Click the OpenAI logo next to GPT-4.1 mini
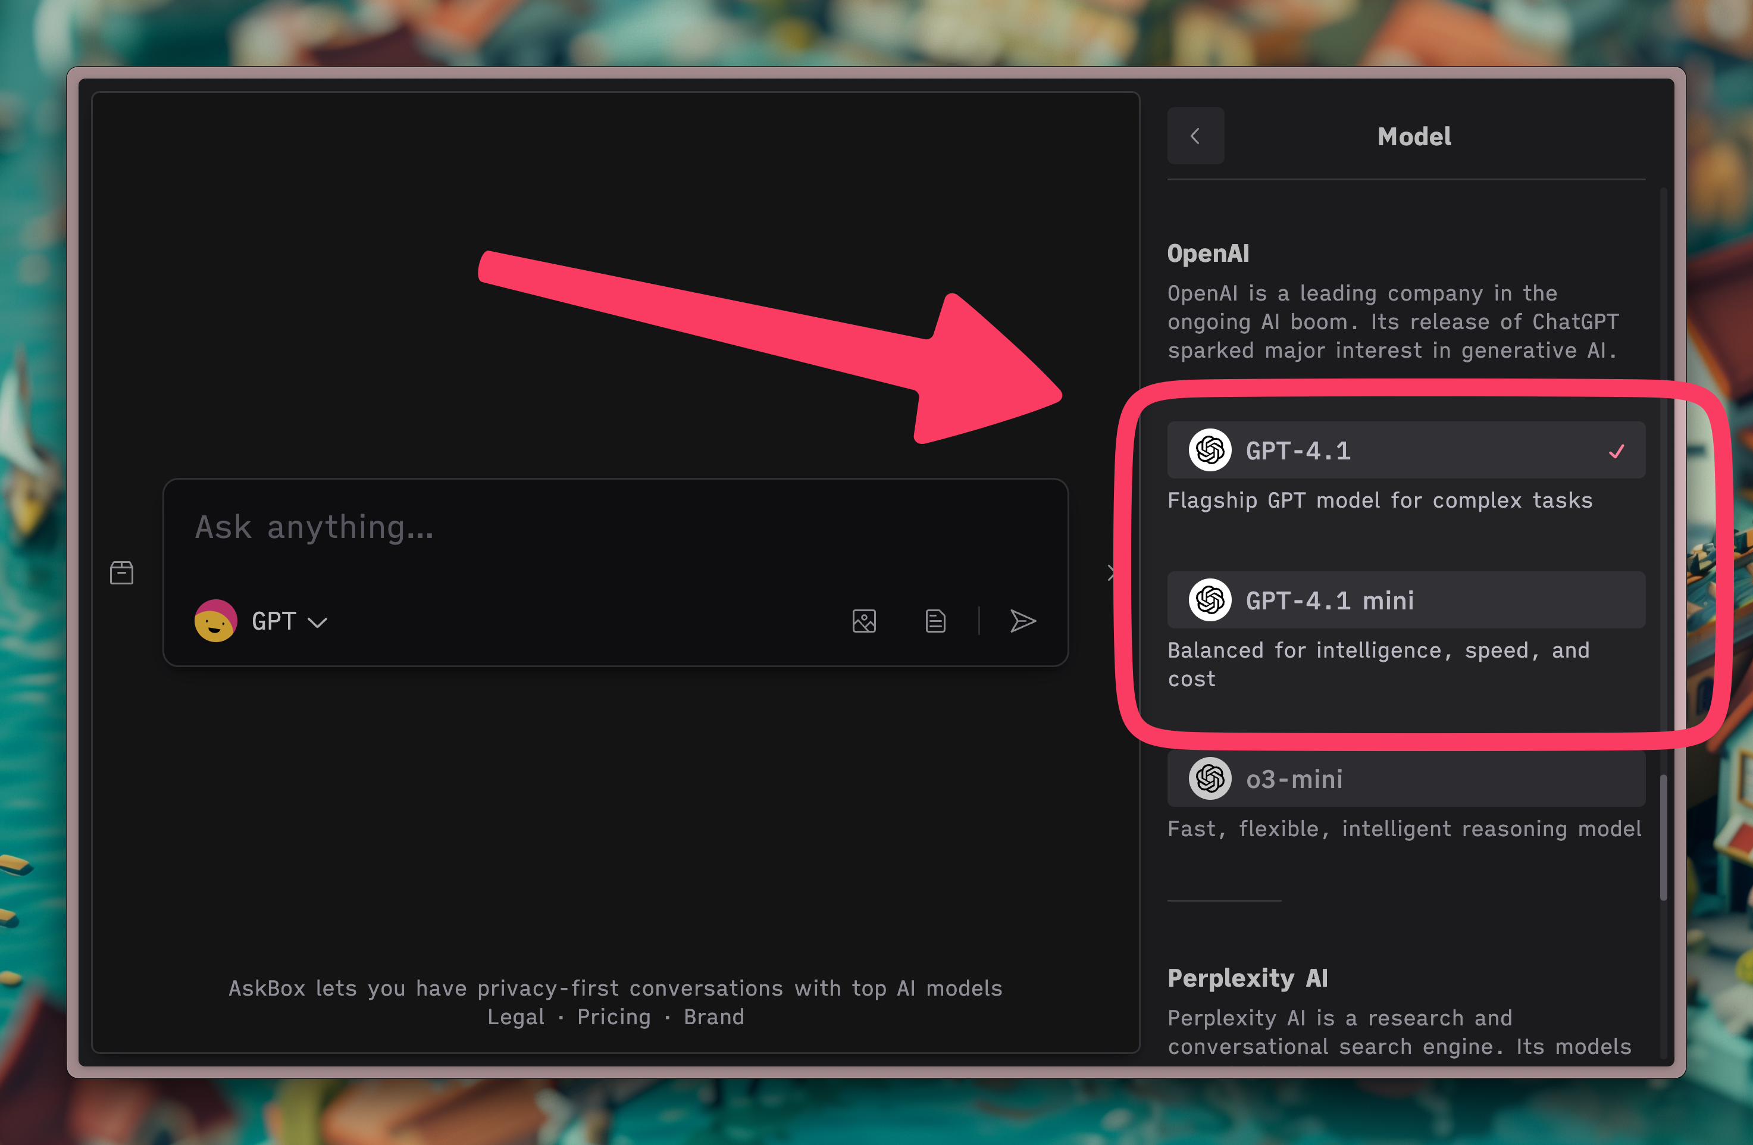 pos(1210,600)
